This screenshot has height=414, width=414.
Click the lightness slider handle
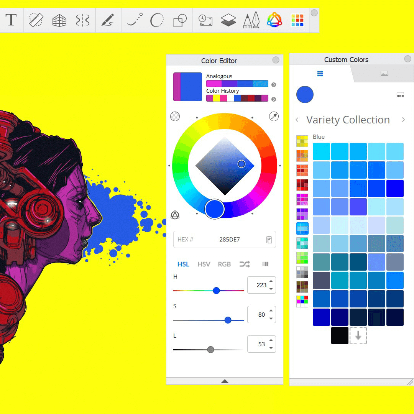[x=210, y=350]
